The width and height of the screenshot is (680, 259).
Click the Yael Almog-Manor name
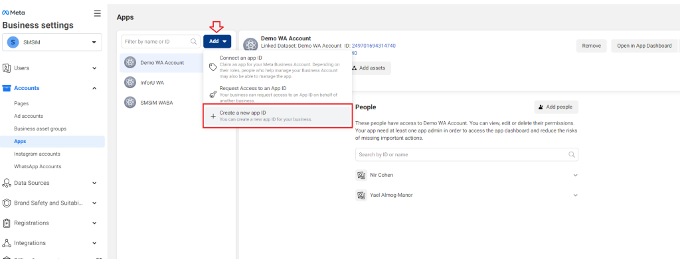392,195
